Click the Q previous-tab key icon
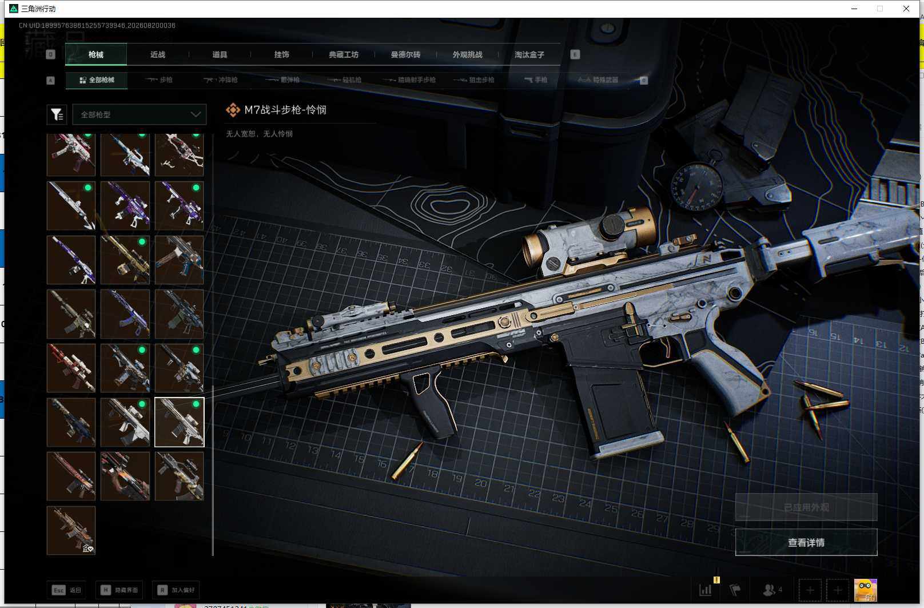 [x=50, y=54]
